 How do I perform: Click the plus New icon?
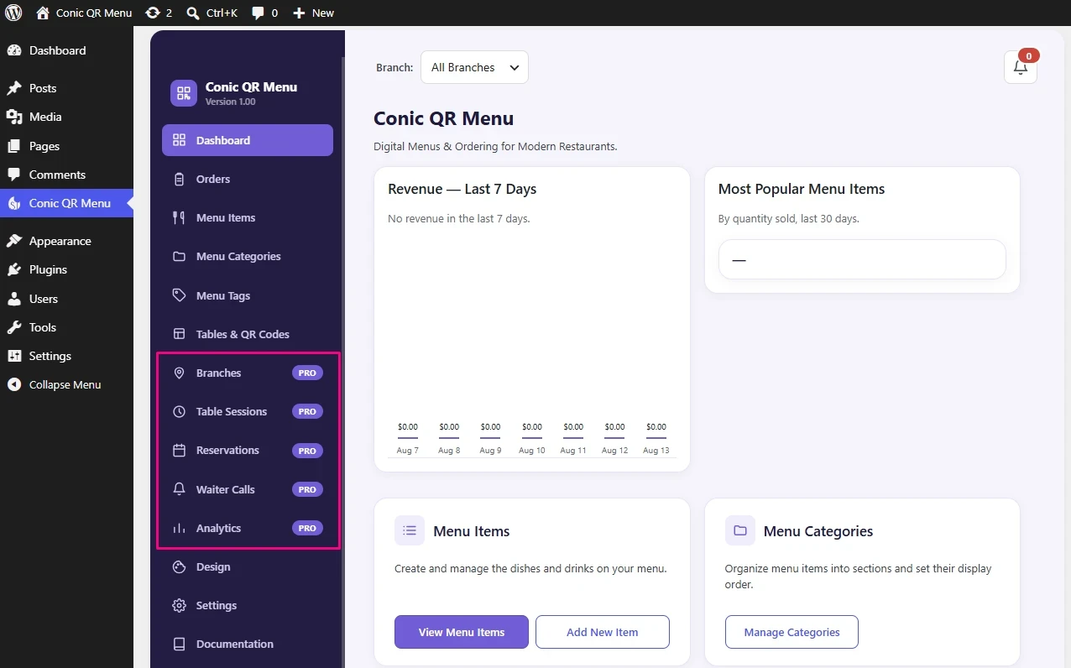299,13
